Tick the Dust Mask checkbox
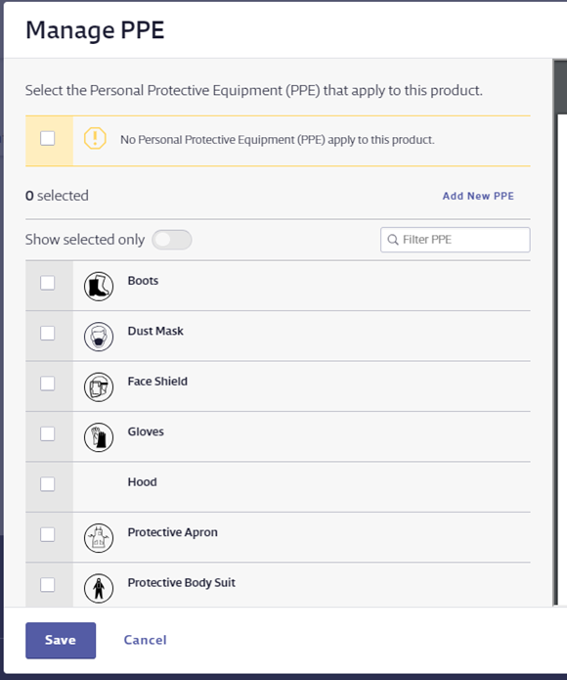The image size is (567, 680). [x=48, y=333]
